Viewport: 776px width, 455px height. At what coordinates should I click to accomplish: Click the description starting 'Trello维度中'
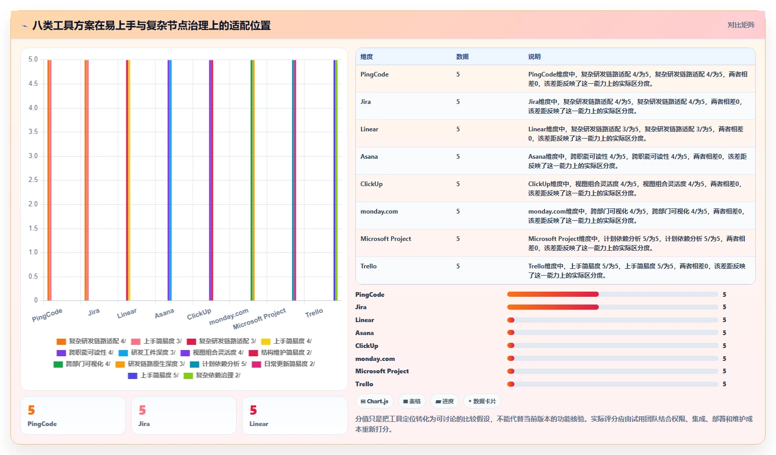point(637,271)
